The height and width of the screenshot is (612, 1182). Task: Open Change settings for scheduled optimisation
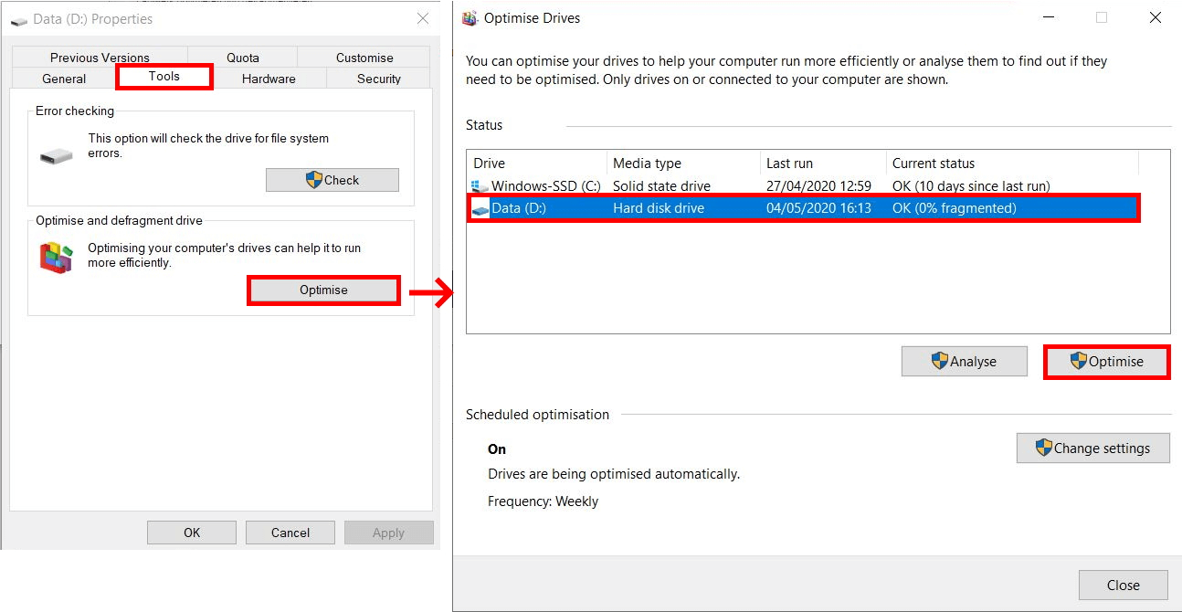click(1092, 448)
